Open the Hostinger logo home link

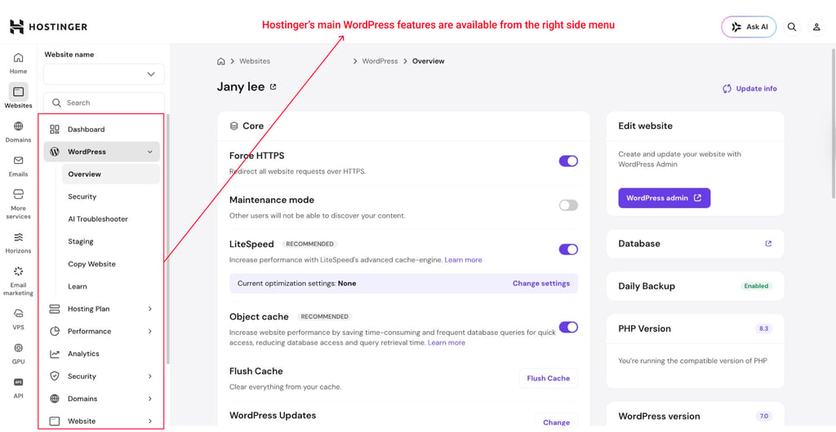pyautogui.click(x=48, y=27)
